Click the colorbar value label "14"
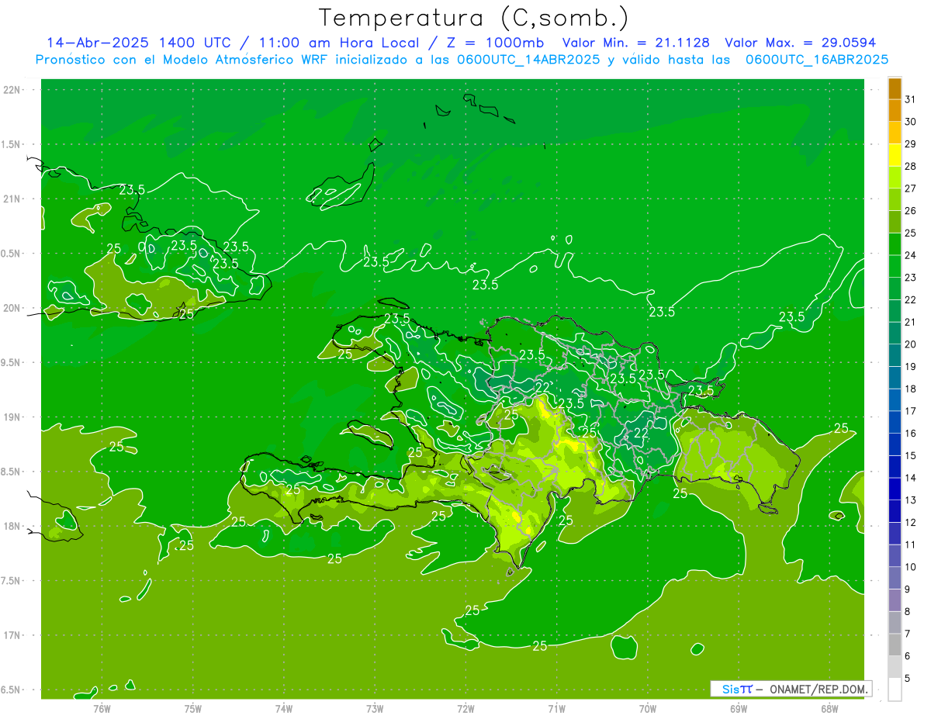The image size is (931, 719). (911, 478)
